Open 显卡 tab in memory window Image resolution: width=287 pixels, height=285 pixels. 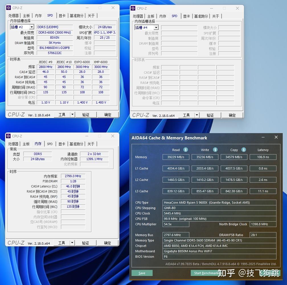62,144
